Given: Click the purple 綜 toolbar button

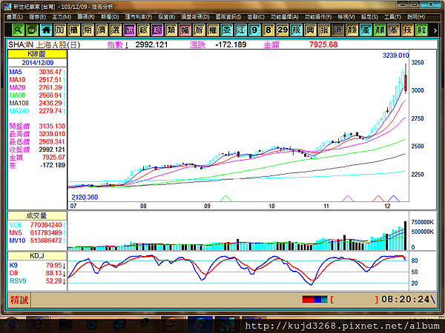Looking at the screenshot, I should pos(157,30).
